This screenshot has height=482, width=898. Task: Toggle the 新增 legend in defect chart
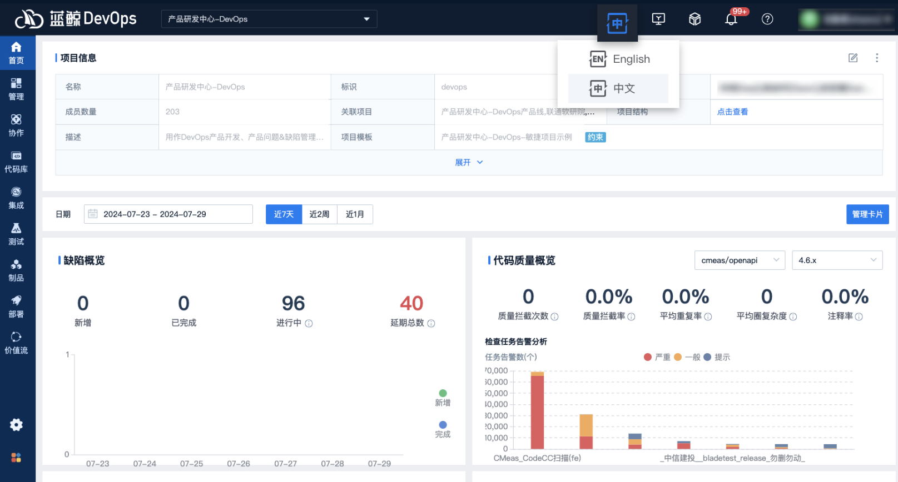coord(443,398)
